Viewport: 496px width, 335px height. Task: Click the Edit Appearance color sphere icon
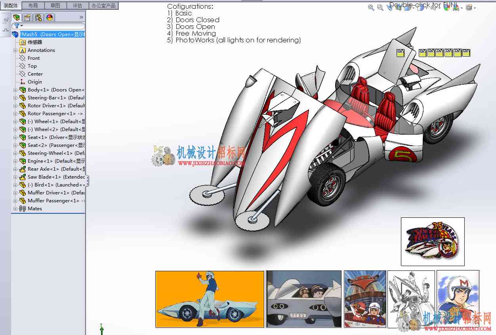tap(446, 8)
